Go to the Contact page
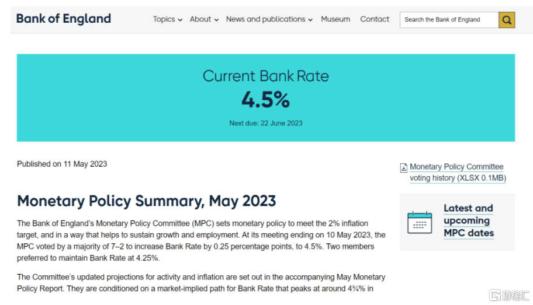Screen dimensions: 533x305 375,19
